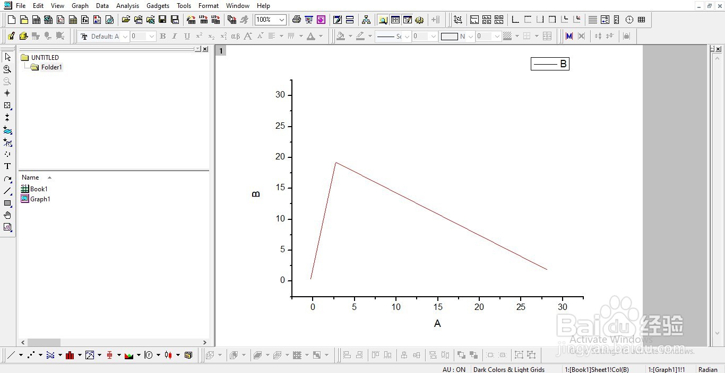Choose the Line drawing tool
This screenshot has width=725, height=373.
(x=7, y=191)
